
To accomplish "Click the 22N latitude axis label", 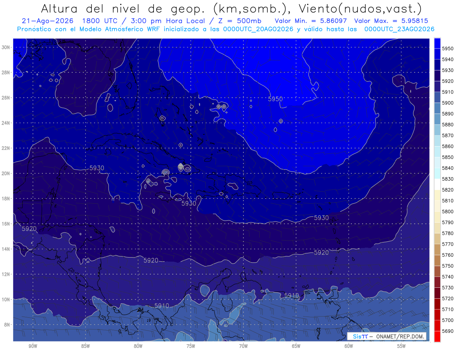I will tap(6, 148).
